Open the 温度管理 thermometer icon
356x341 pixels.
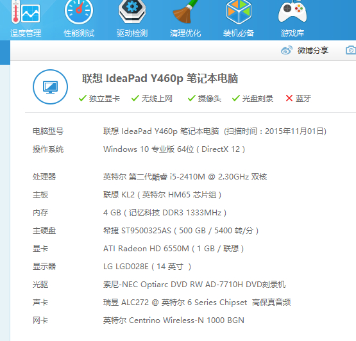click(x=26, y=12)
